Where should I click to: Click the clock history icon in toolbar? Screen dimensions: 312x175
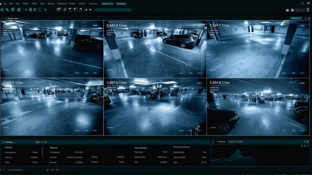click(x=40, y=10)
